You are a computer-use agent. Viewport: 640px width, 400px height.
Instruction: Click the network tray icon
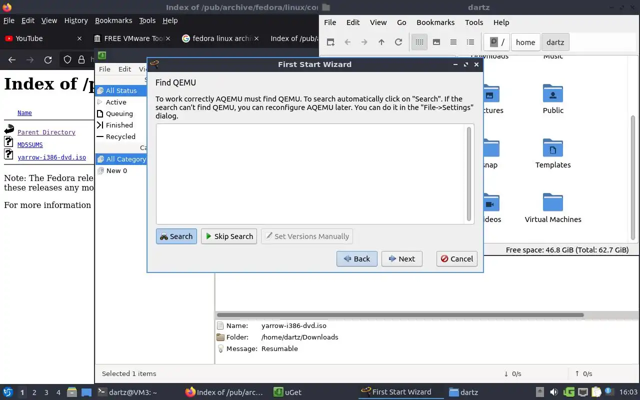click(x=583, y=392)
